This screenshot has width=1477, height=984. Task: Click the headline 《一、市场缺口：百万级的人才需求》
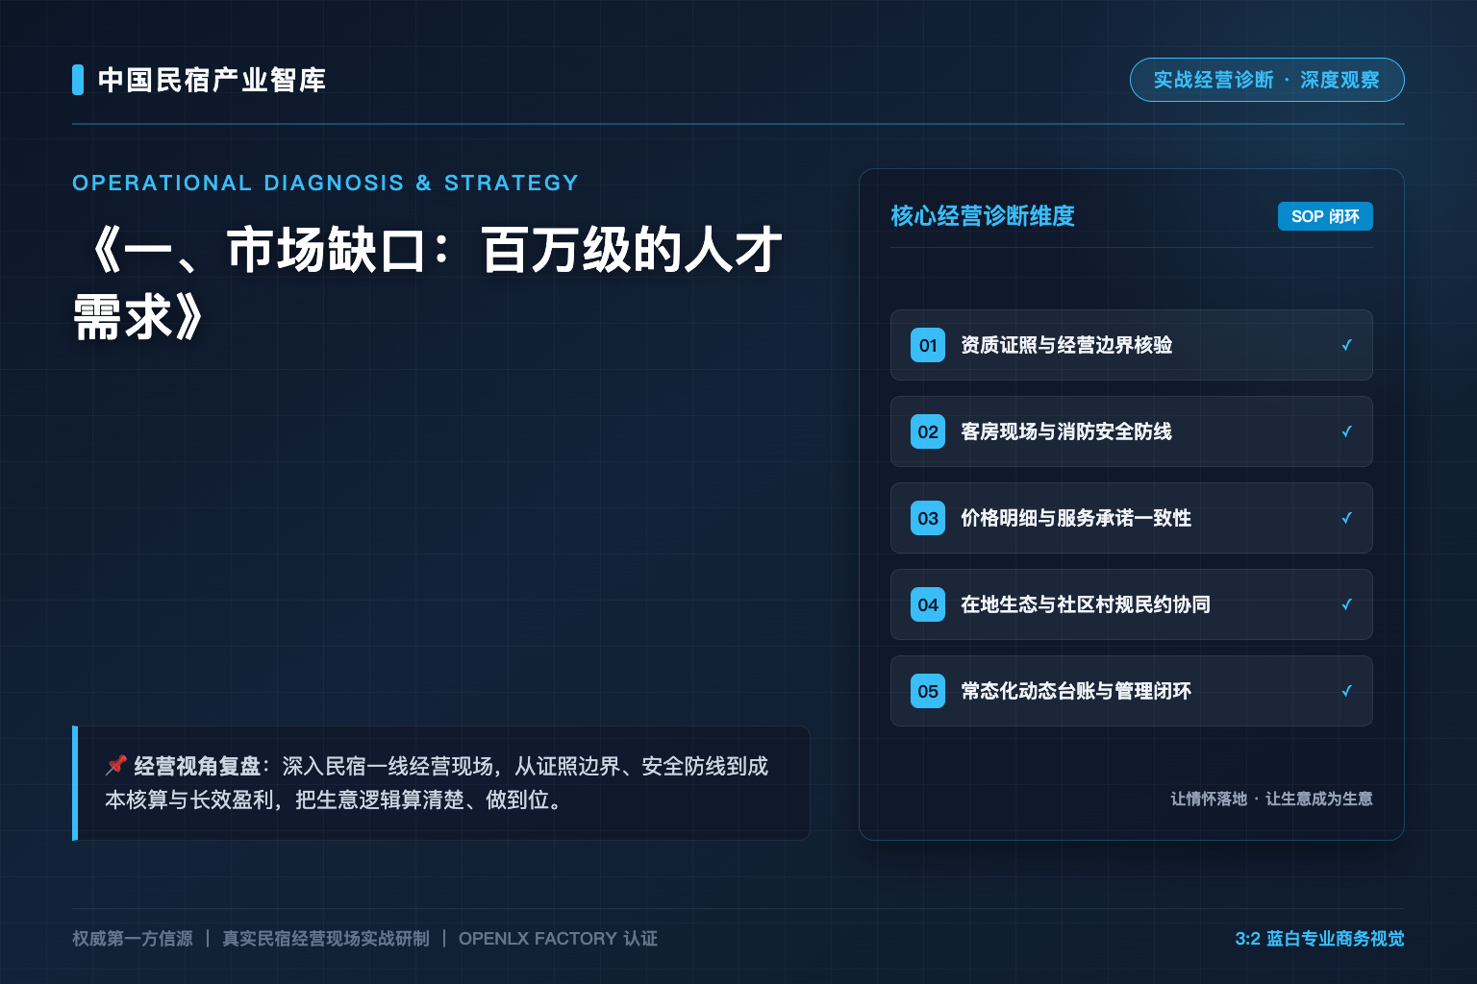pyautogui.click(x=428, y=283)
